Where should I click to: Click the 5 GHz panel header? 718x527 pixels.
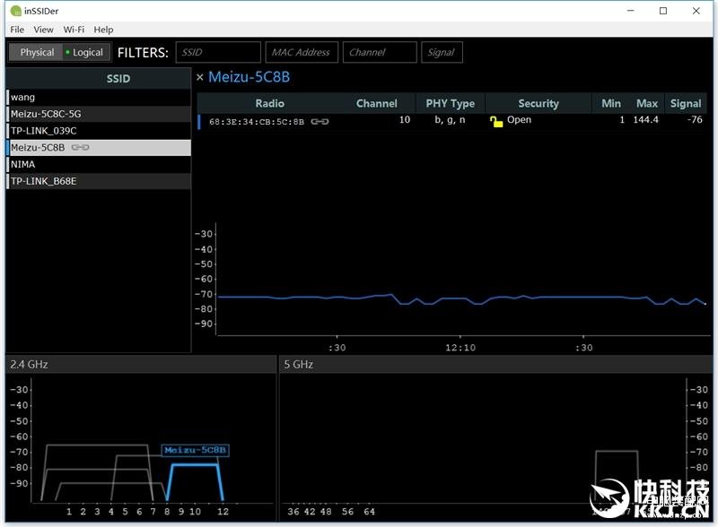pos(496,365)
